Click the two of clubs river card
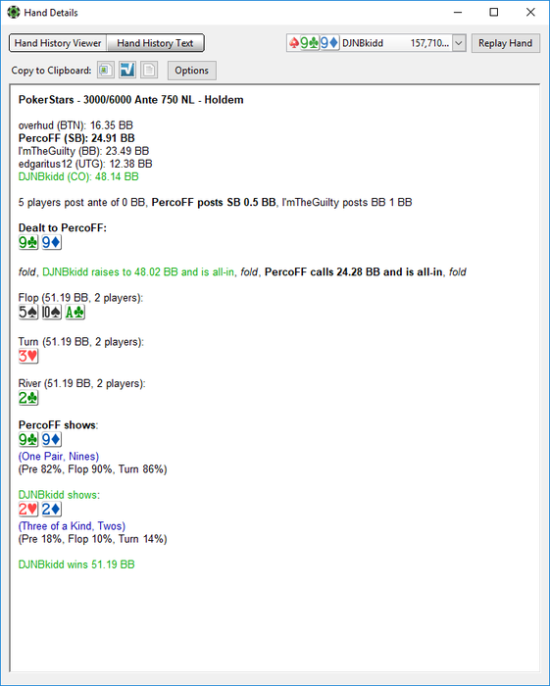Image resolution: width=550 pixels, height=686 pixels. pyautogui.click(x=28, y=398)
